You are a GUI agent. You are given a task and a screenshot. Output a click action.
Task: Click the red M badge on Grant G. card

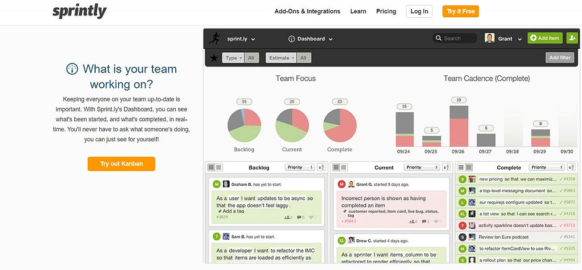tap(341, 184)
